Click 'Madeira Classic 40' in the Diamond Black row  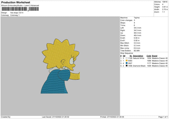pos(160,66)
